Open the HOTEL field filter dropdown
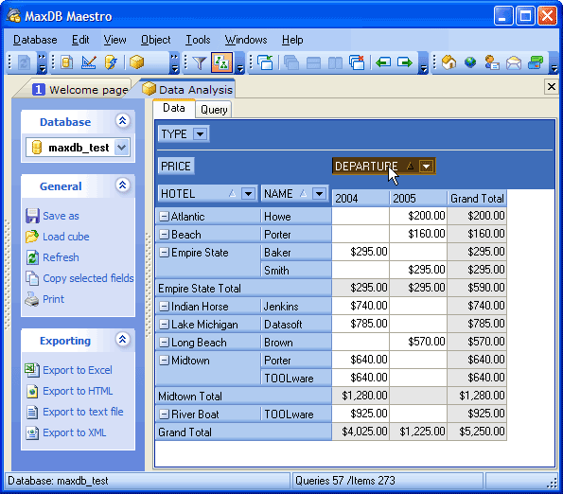 (x=248, y=194)
